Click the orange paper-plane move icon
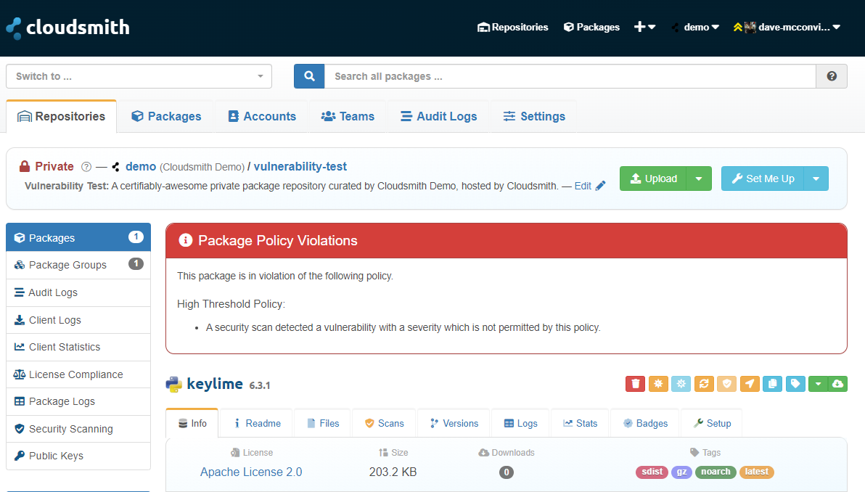The image size is (865, 492). (x=750, y=384)
